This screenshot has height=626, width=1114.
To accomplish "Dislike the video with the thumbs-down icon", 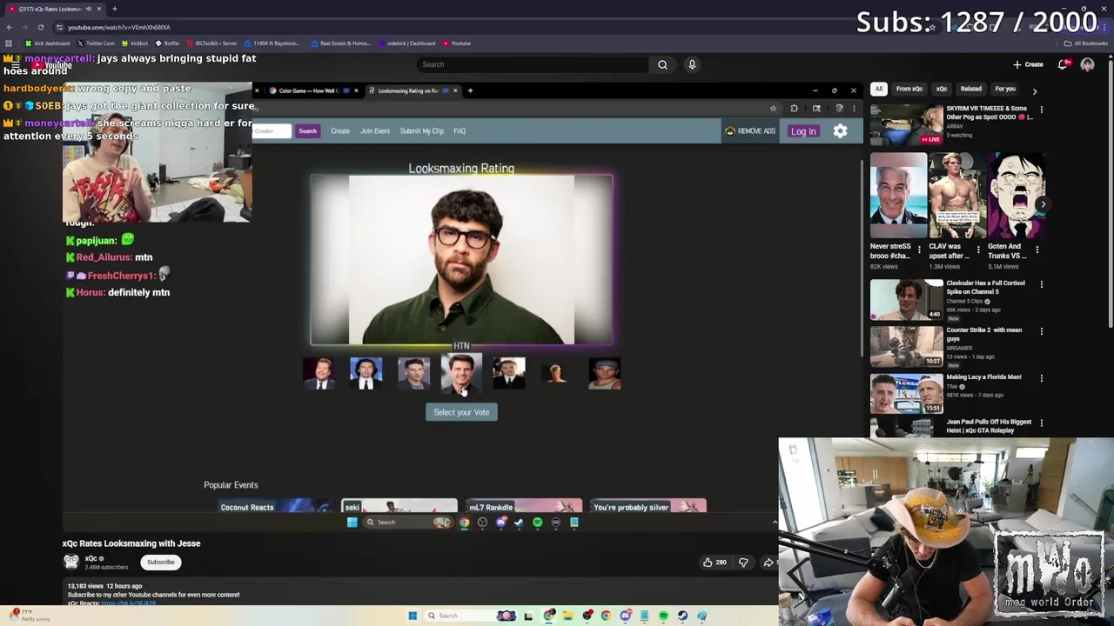I will (743, 563).
